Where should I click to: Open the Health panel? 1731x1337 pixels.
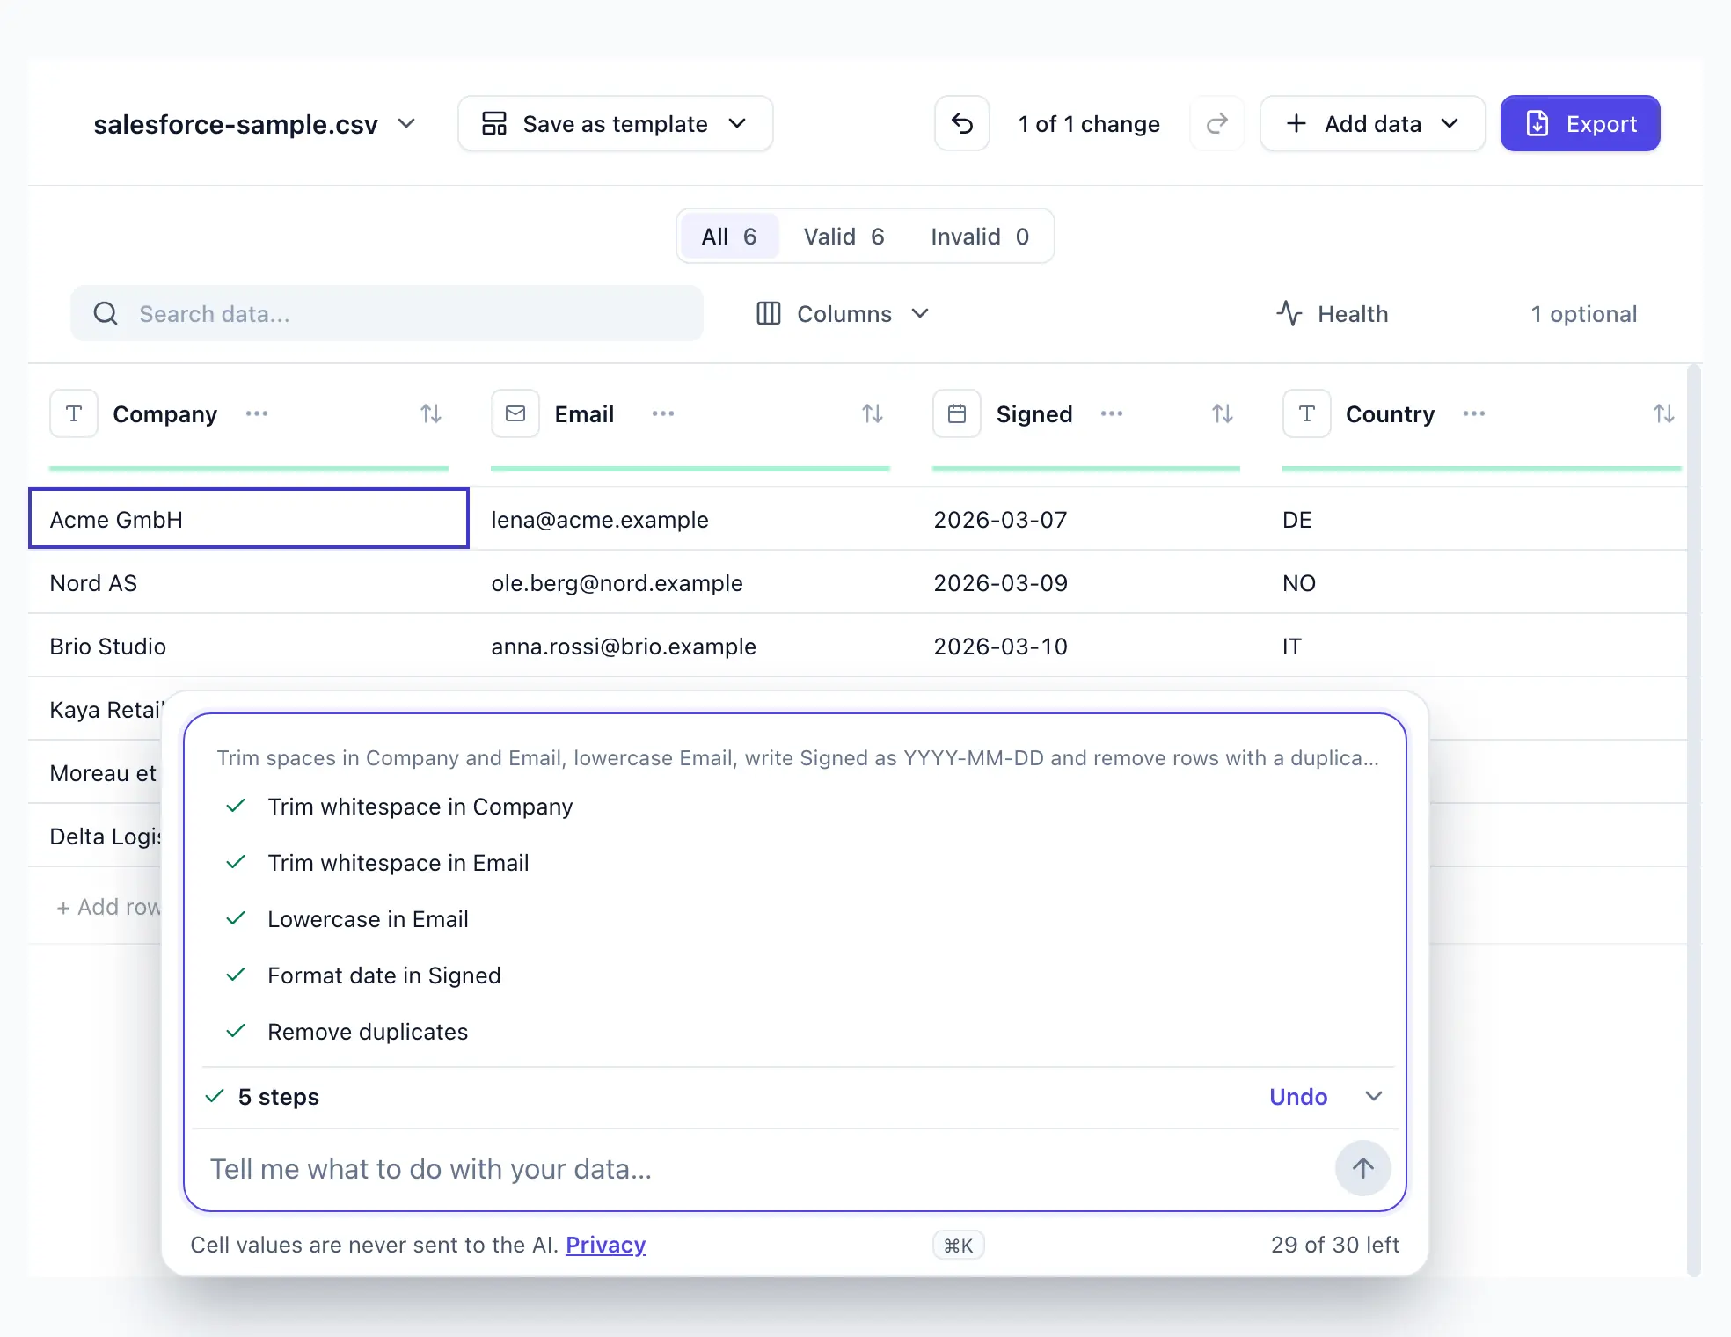1333,314
